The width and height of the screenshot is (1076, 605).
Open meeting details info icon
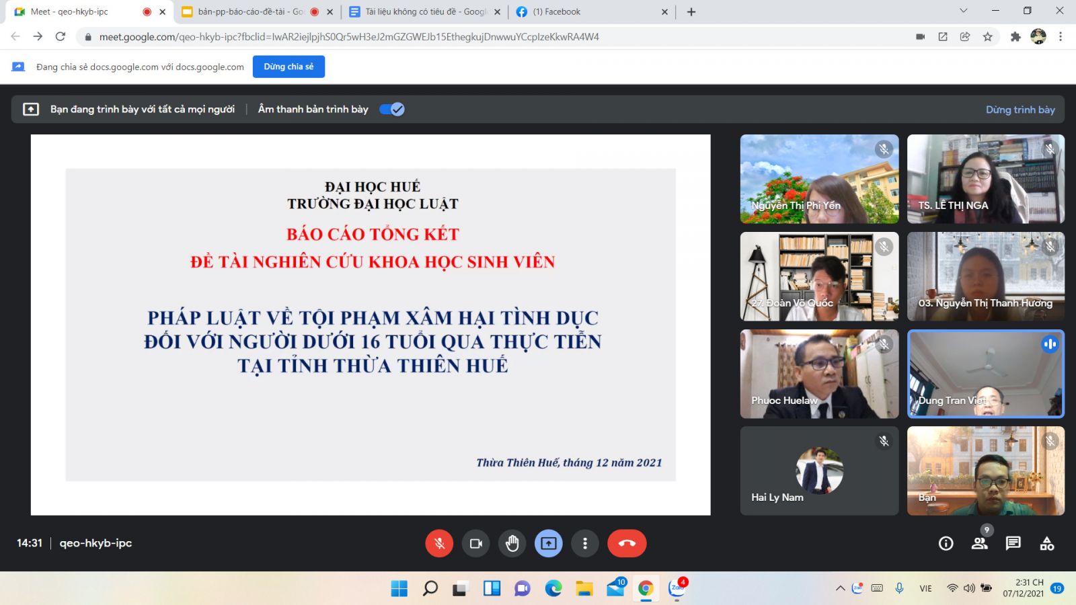[946, 543]
